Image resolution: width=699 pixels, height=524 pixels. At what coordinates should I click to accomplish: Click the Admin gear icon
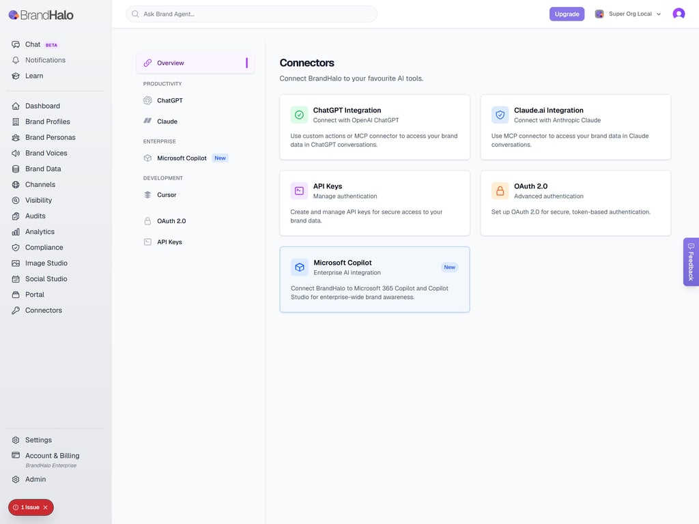[16, 480]
